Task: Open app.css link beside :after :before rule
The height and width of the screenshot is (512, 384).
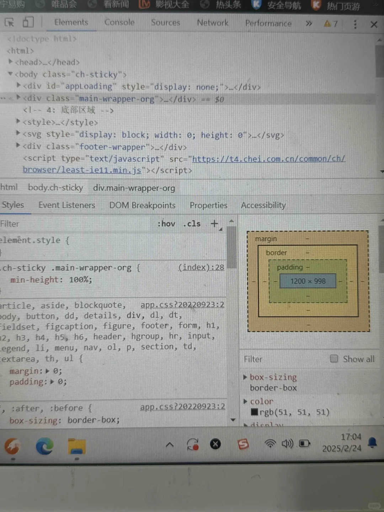Action: point(182,406)
